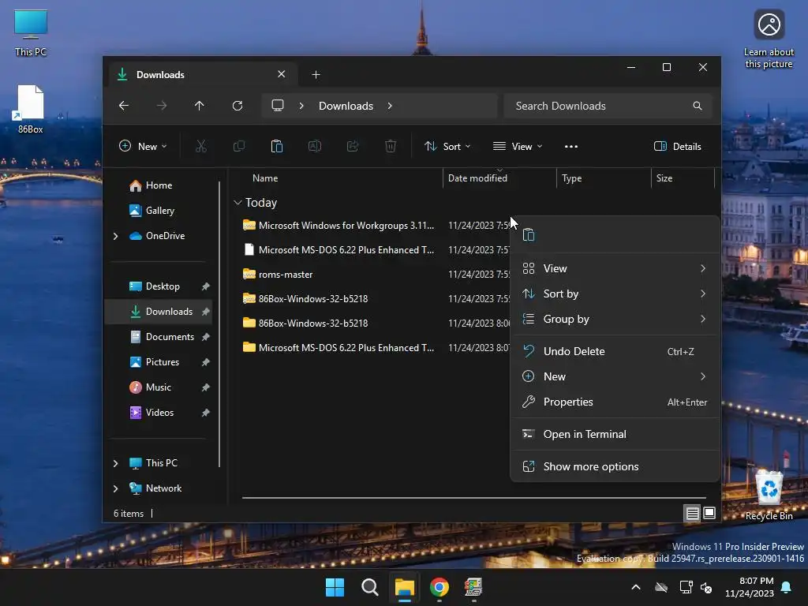Image resolution: width=808 pixels, height=606 pixels.
Task: Select Open in Terminal
Action: (x=614, y=435)
